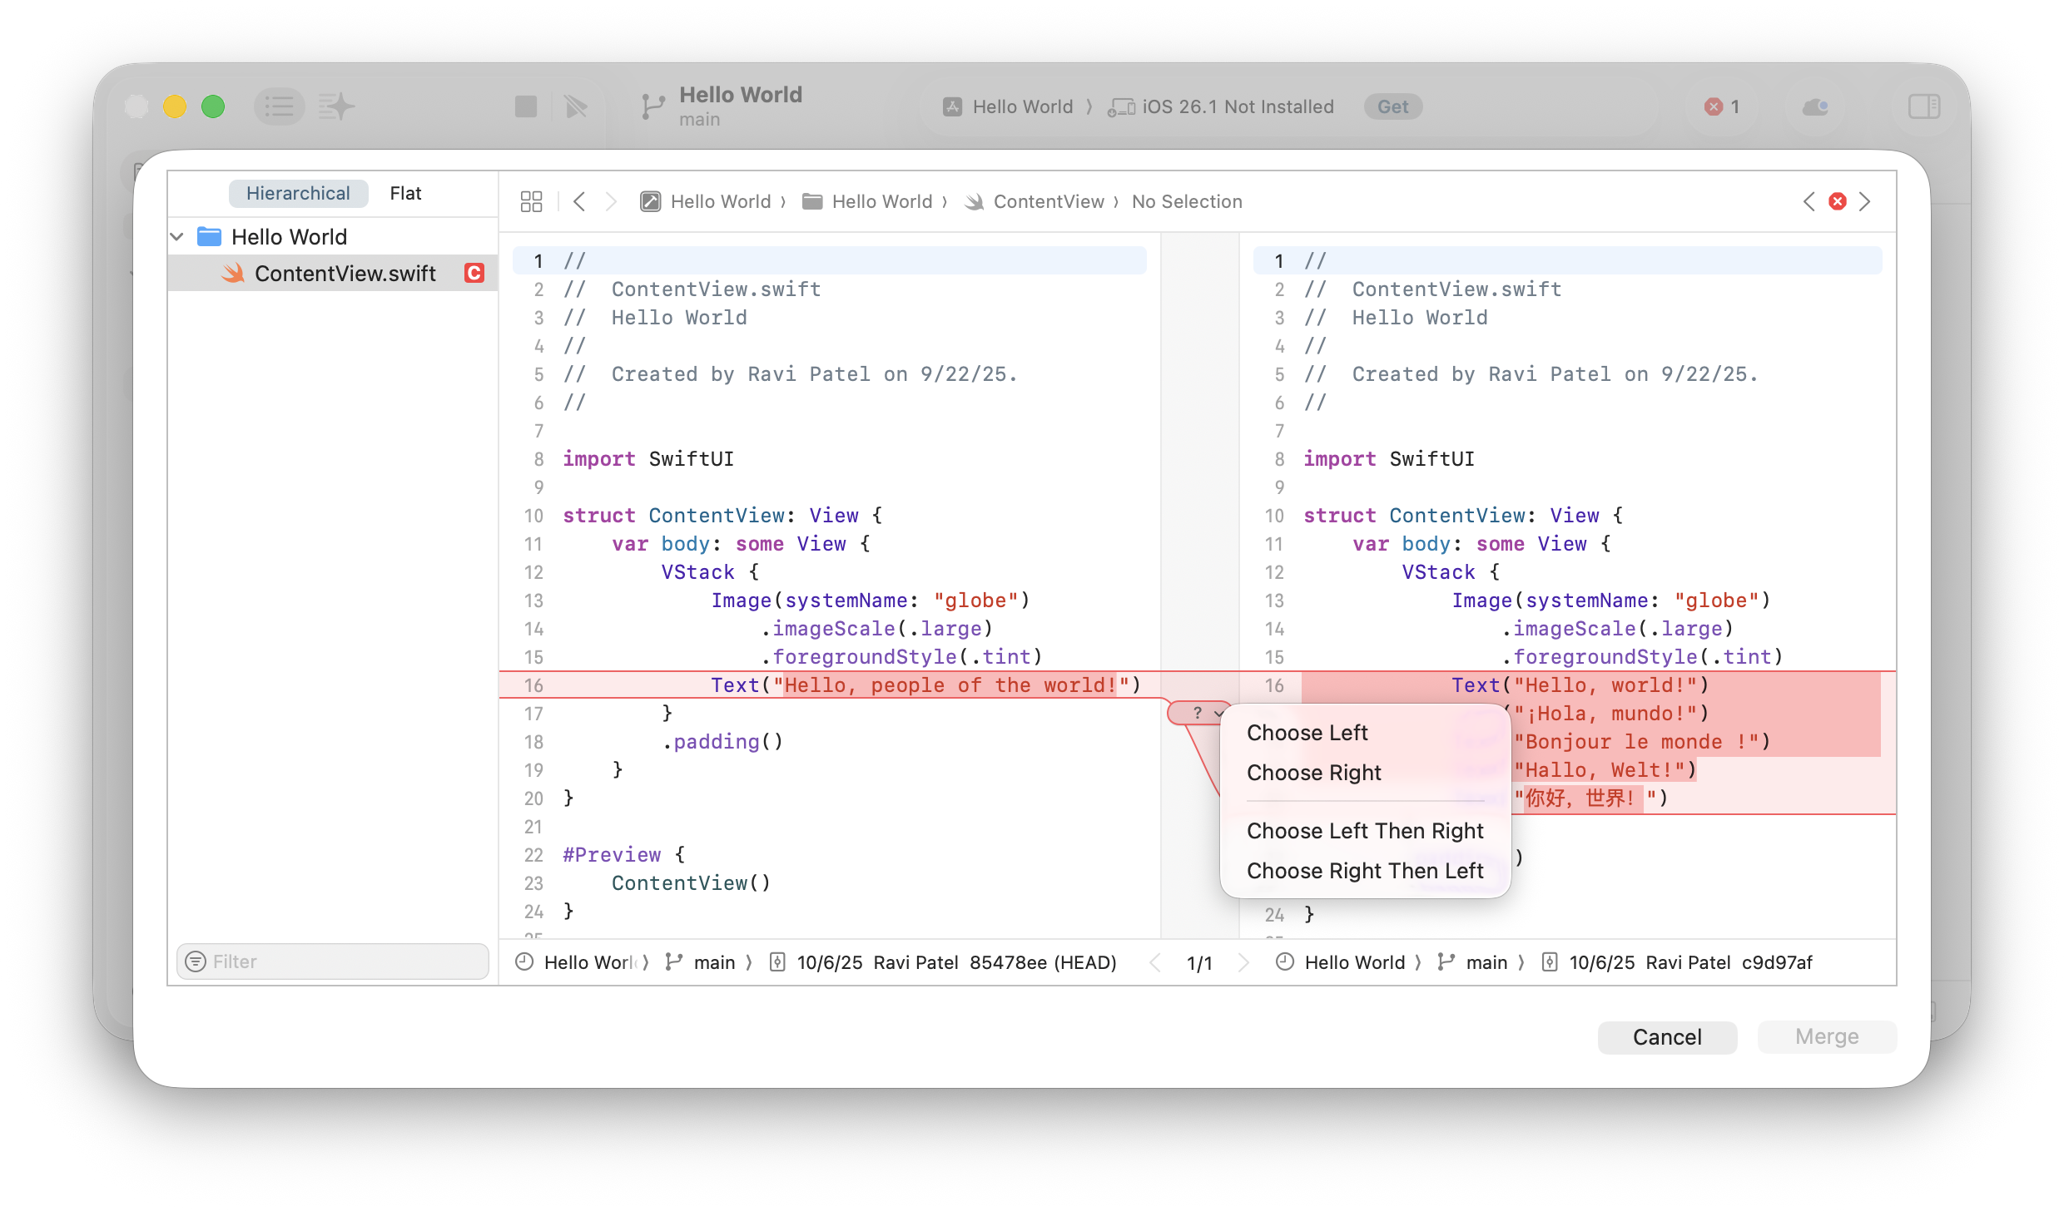Click Filter input field
2064x1211 pixels.
click(x=333, y=961)
